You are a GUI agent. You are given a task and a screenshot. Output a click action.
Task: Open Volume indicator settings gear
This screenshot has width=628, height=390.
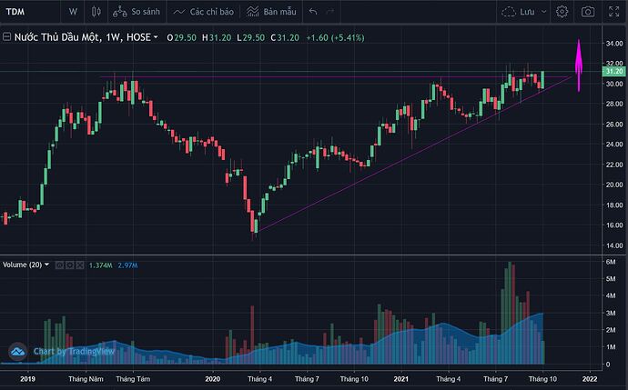point(70,265)
